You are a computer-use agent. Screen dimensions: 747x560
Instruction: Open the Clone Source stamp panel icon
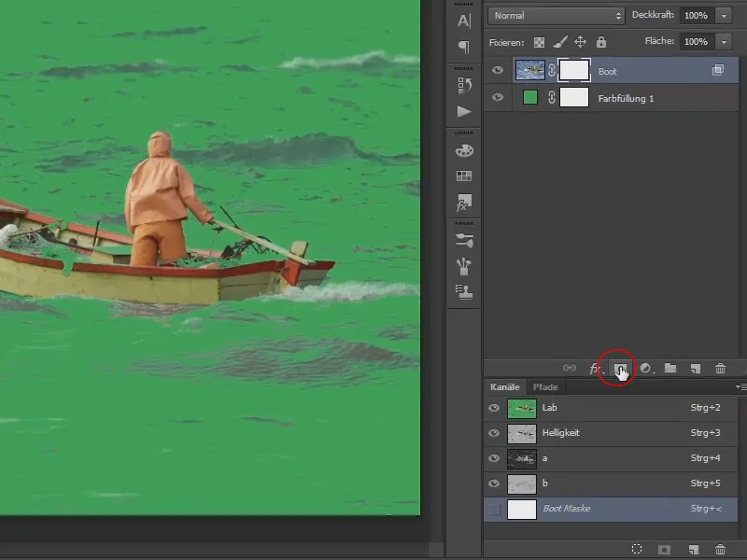(464, 292)
